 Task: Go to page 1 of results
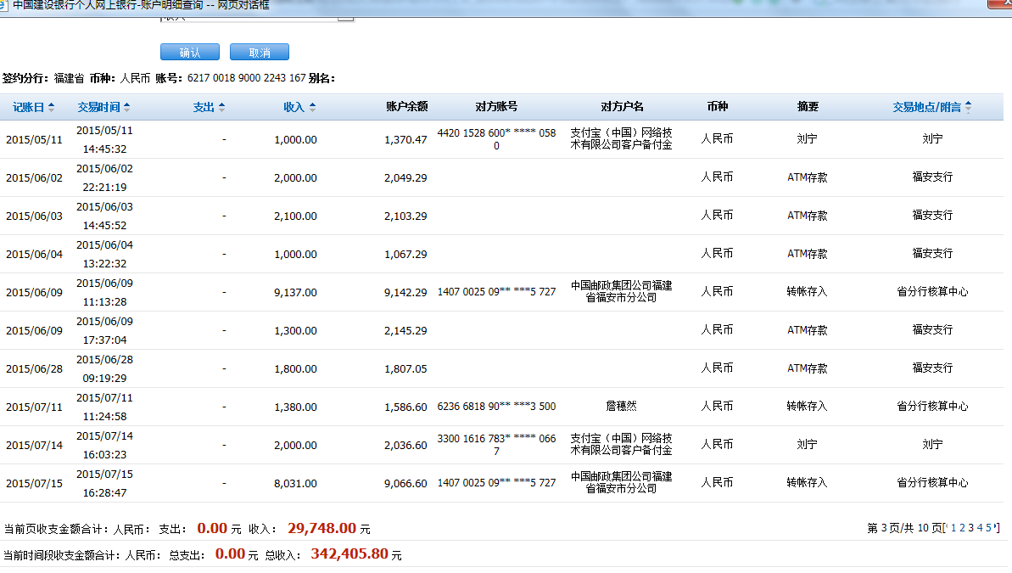pos(953,528)
